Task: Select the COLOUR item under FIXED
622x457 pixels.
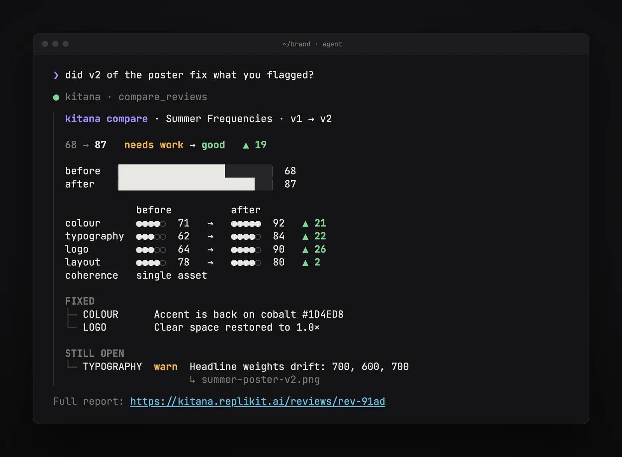Action: tap(101, 314)
